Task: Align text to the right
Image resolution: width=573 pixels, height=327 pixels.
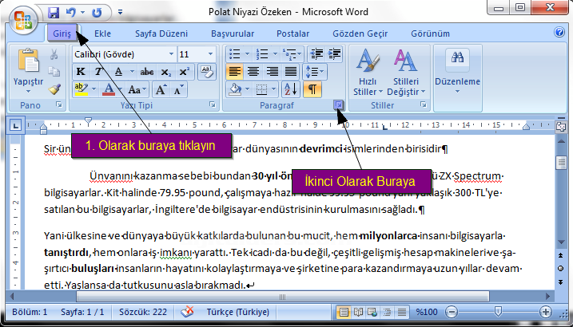Action: pyautogui.click(x=272, y=72)
